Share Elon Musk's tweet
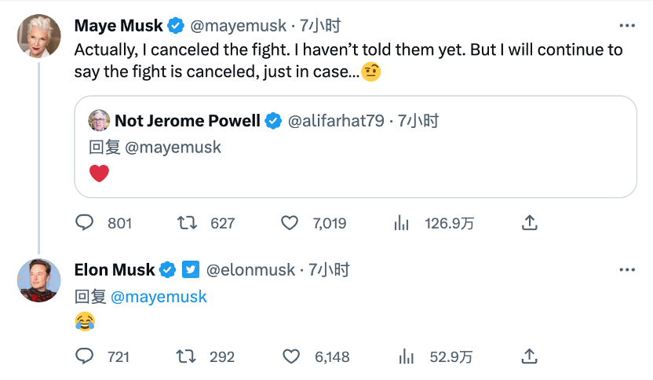Screen dimensions: 653x380 [x=530, y=356]
